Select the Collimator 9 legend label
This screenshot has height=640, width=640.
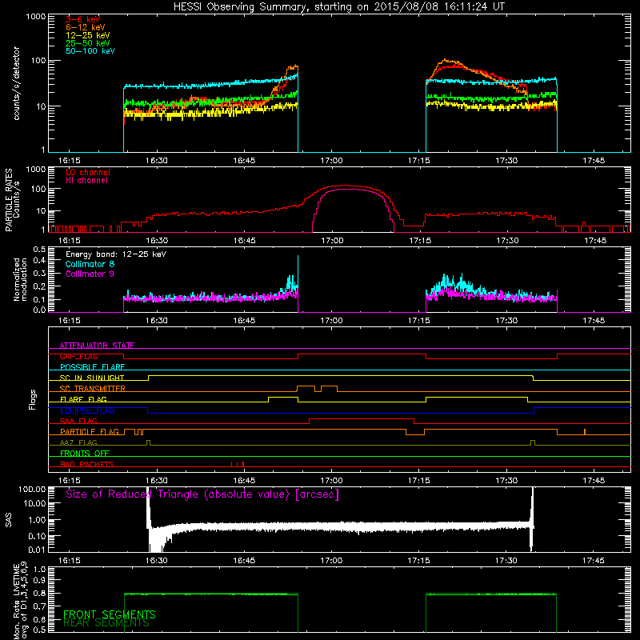coord(90,274)
